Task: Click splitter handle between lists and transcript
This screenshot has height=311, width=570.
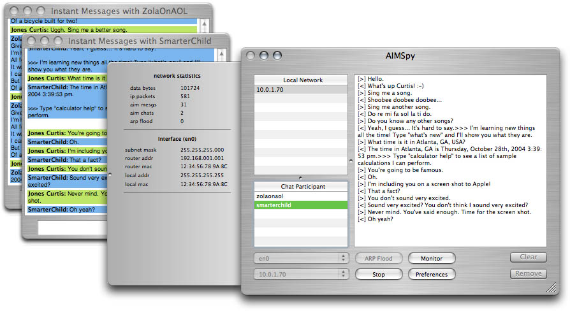Action: click(x=351, y=161)
